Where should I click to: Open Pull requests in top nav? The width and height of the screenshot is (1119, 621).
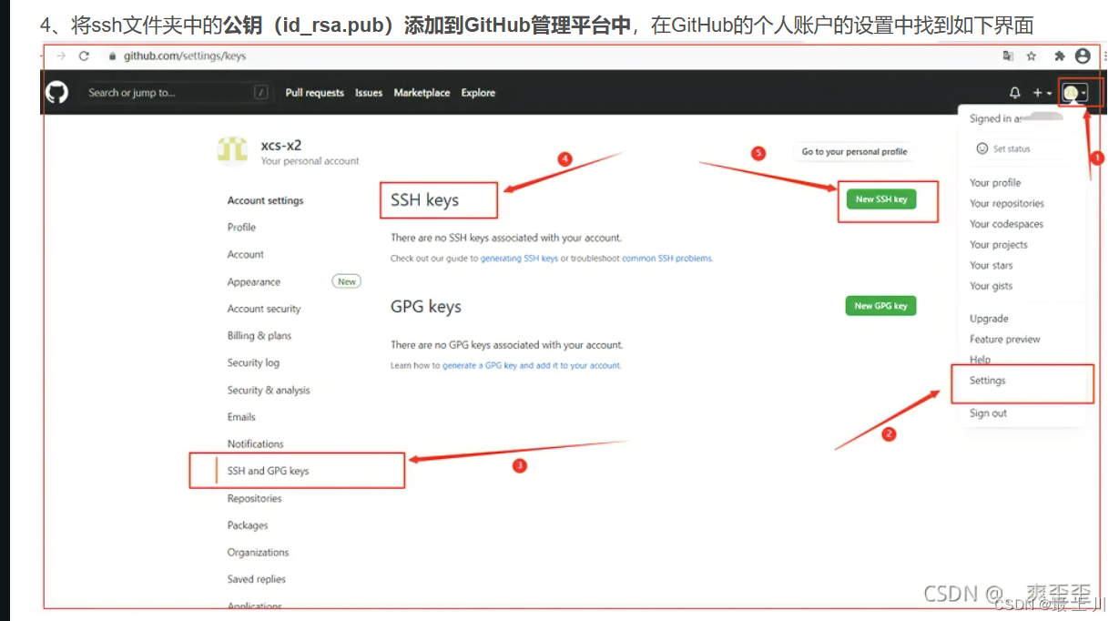(314, 93)
